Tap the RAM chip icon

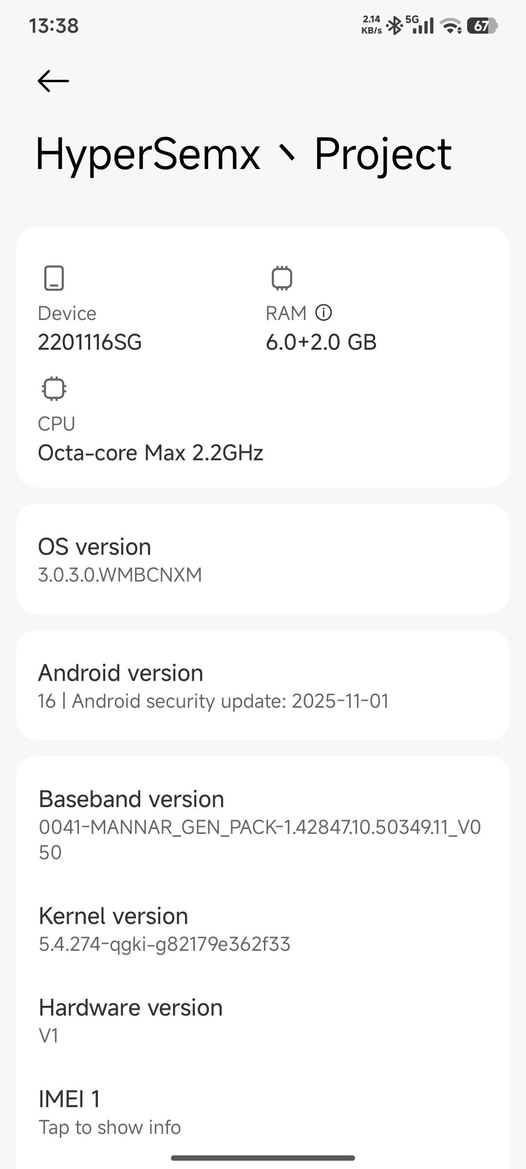pyautogui.click(x=282, y=278)
